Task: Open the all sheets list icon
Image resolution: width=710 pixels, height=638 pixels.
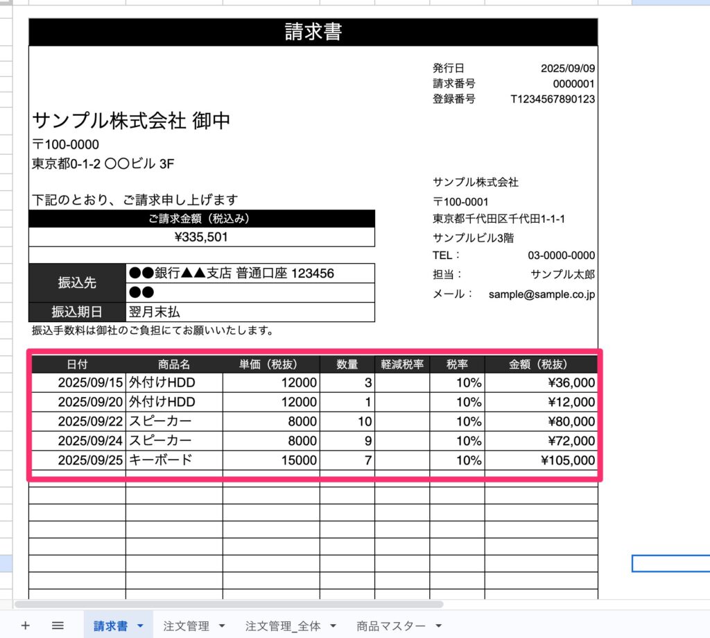Action: click(x=58, y=626)
